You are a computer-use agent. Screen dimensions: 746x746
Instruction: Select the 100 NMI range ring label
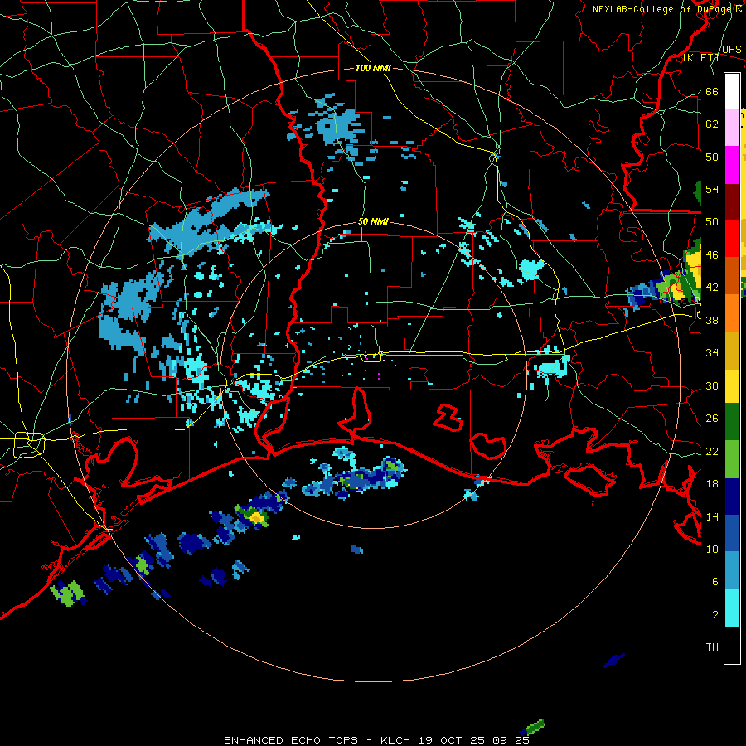pyautogui.click(x=373, y=69)
